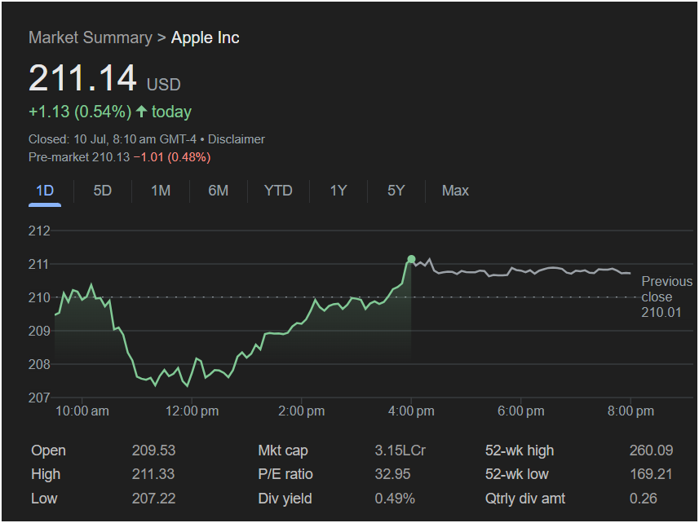This screenshot has height=523, width=699.
Task: Click the 8:00 pm axis label
Action: pos(630,411)
